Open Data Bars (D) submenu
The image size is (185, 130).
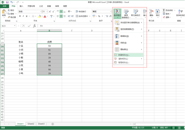[x=128, y=36]
